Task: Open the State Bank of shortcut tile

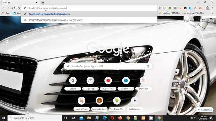Action: click(x=126, y=83)
